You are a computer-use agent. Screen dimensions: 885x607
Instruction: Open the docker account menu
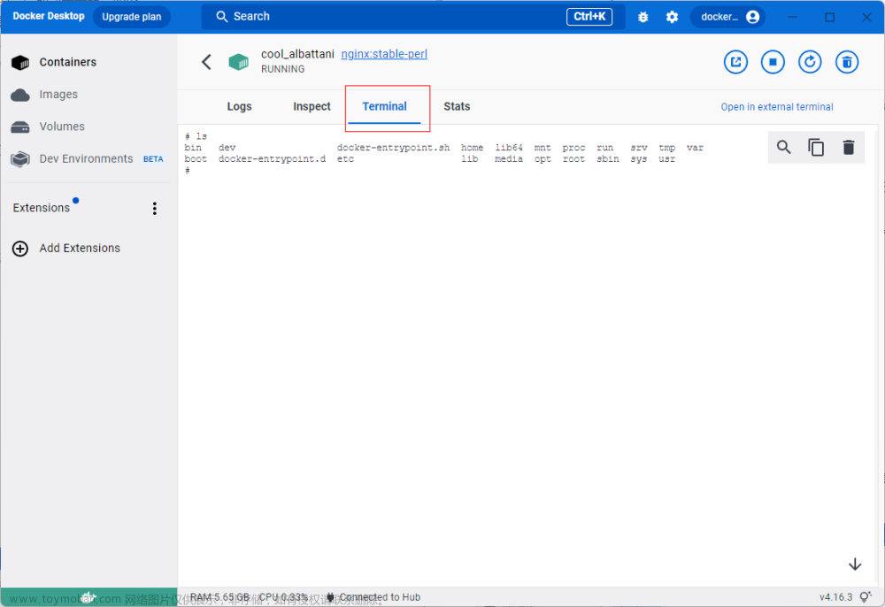[728, 17]
